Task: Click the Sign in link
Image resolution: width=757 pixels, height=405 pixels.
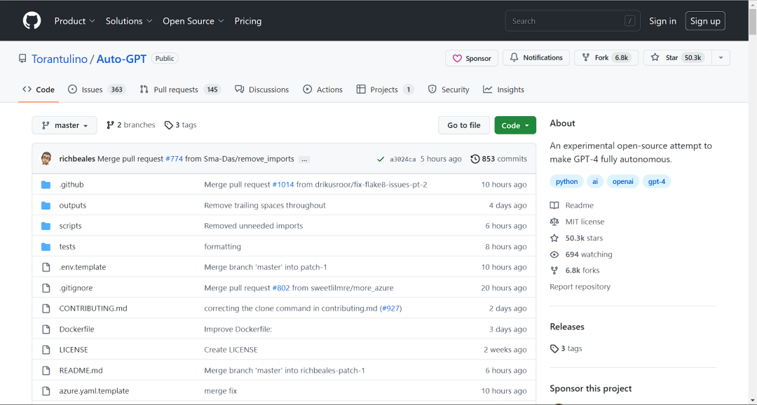Action: [x=662, y=21]
